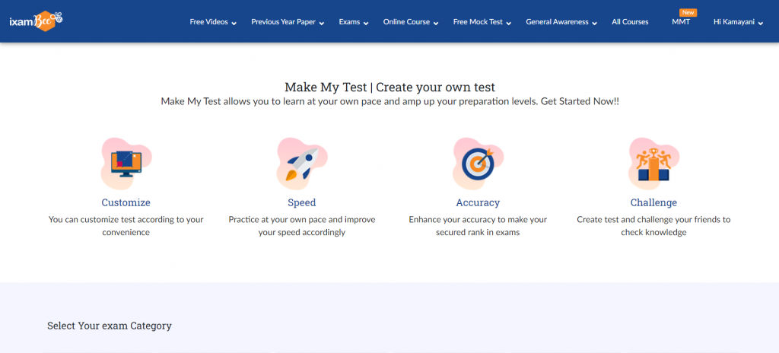Viewport: 779px width, 353px height.
Task: Expand the Free Mock Test dropdown arrow
Action: (509, 23)
